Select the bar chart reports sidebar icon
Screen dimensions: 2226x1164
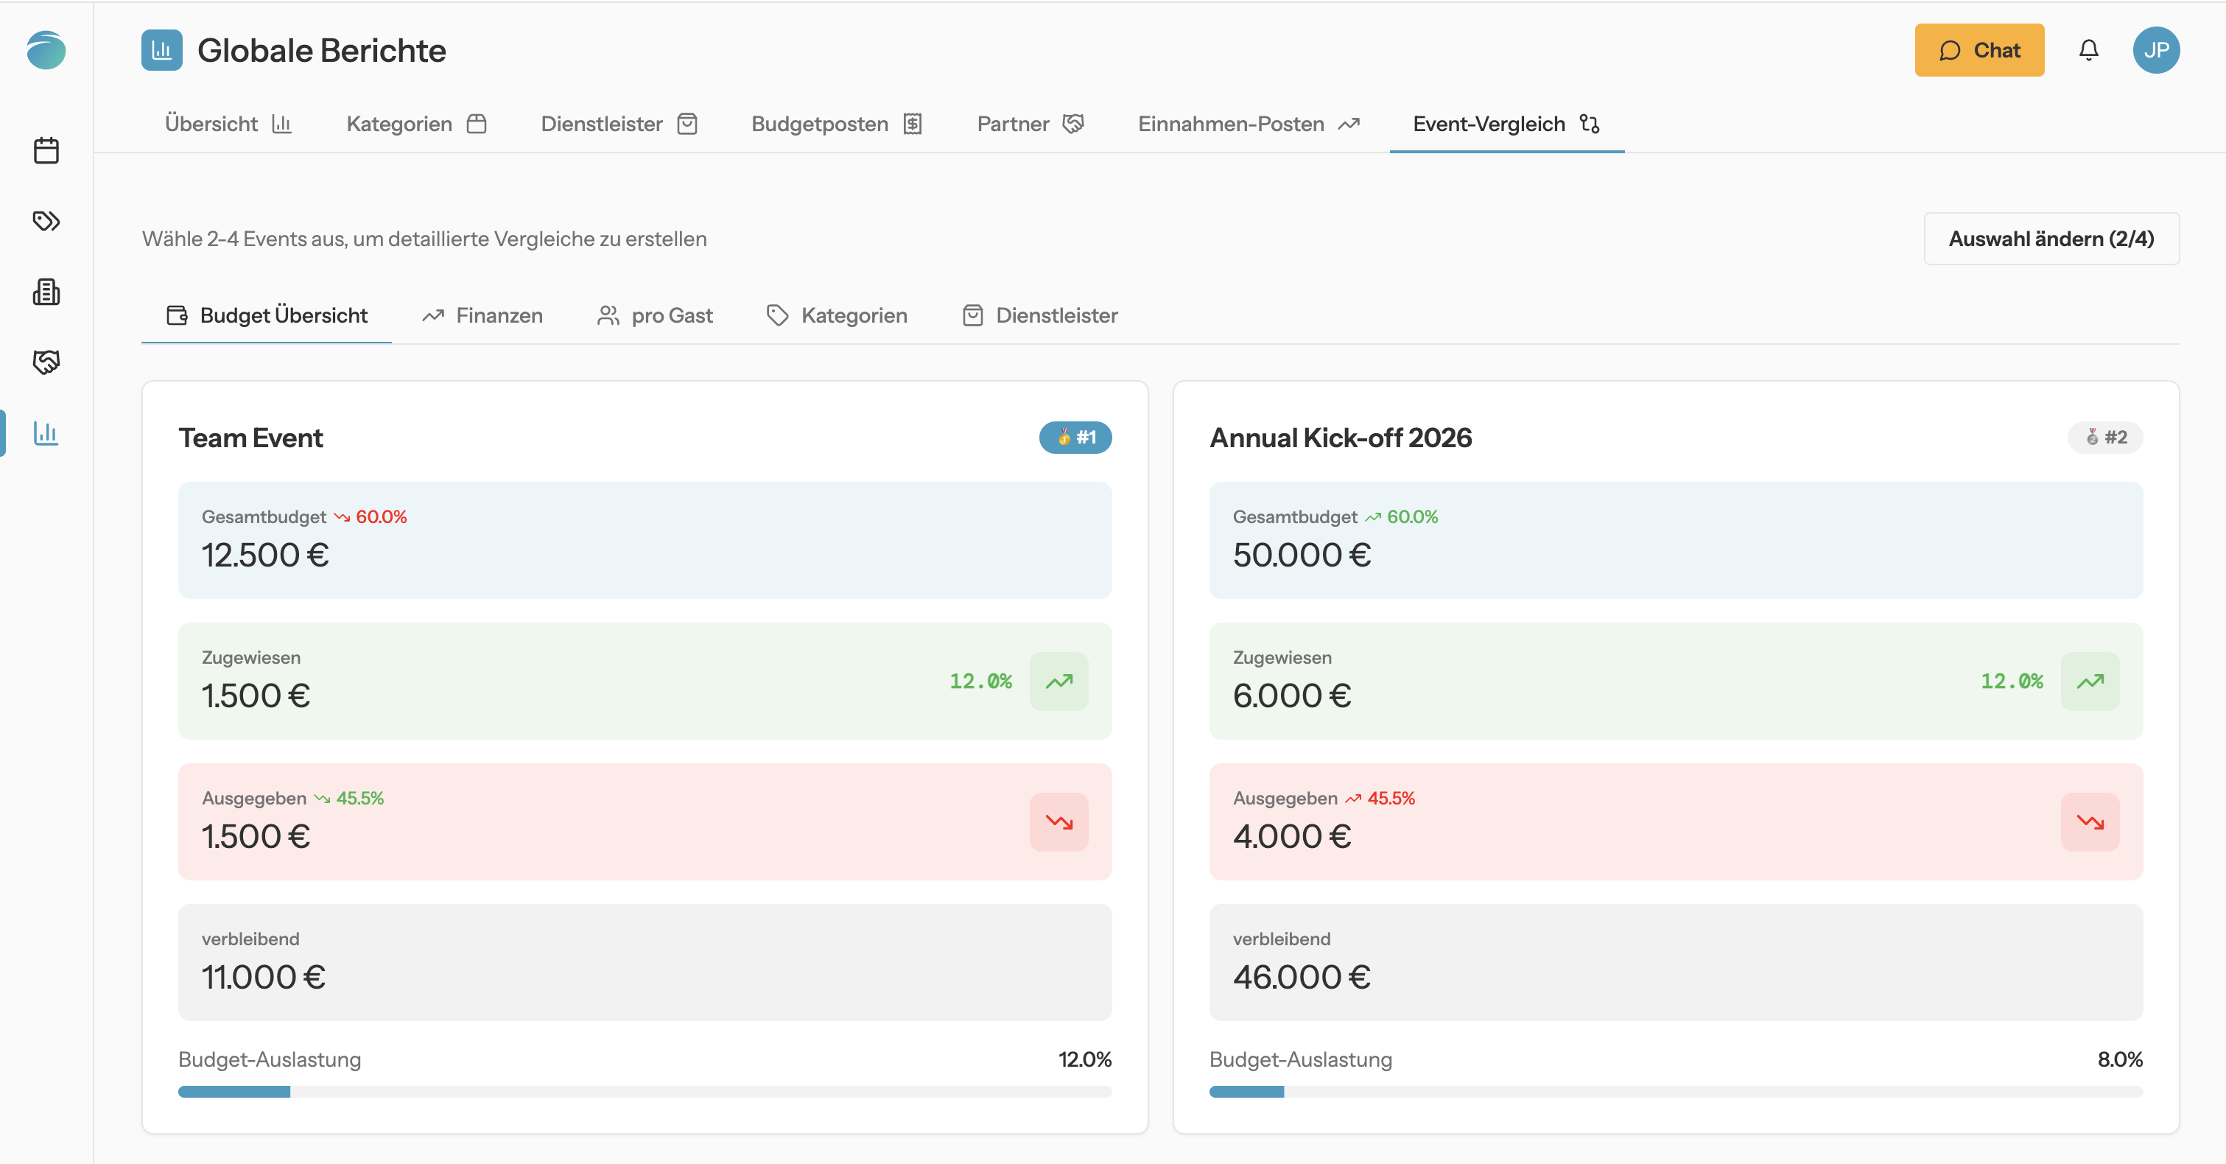[x=46, y=433]
